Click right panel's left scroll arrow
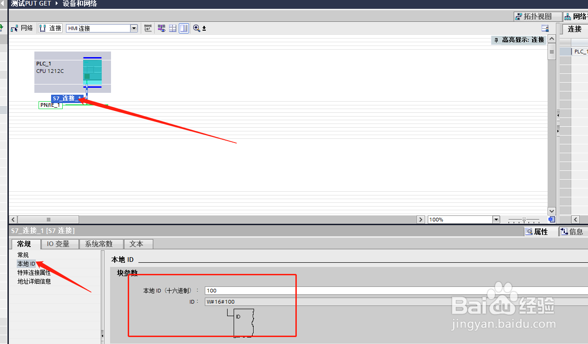 [x=575, y=220]
